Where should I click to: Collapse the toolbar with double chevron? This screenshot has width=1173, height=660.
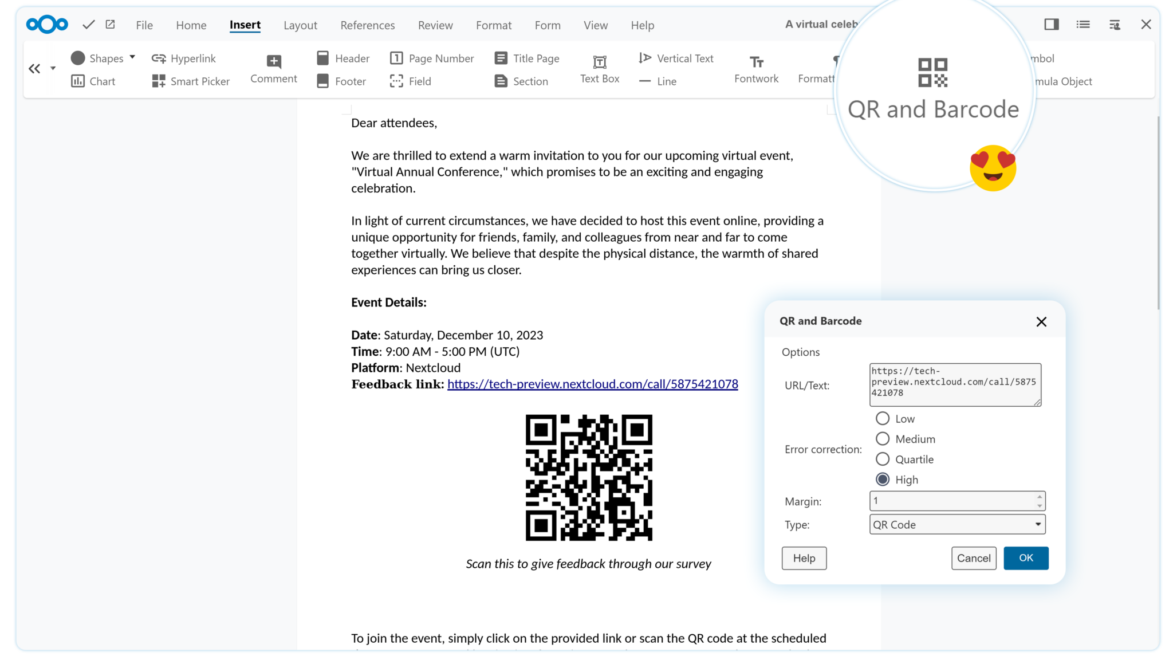coord(34,68)
